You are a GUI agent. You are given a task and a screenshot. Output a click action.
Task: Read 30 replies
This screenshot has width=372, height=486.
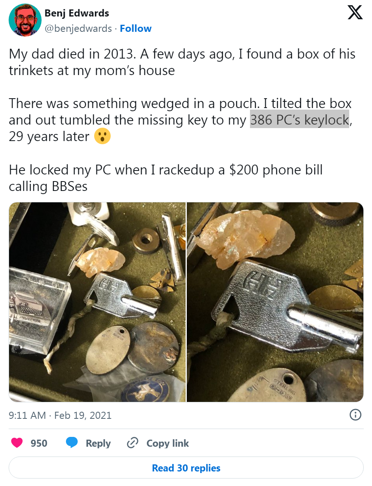click(x=186, y=468)
